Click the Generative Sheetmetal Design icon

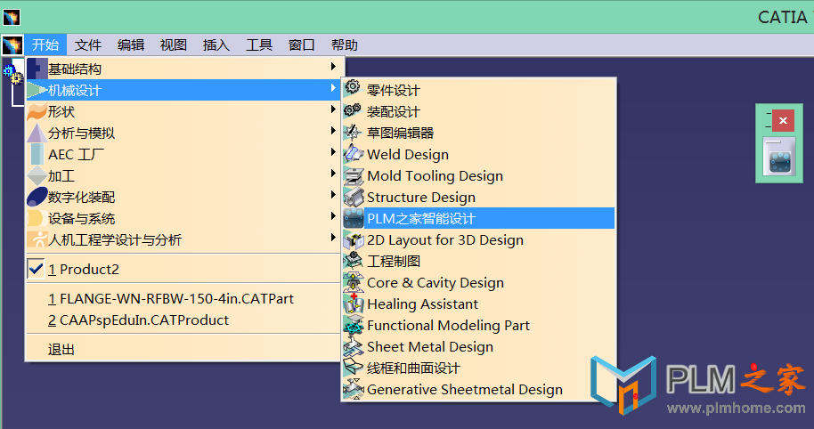(x=353, y=389)
